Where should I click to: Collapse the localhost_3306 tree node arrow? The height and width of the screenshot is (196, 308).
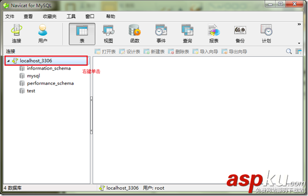coord(9,61)
